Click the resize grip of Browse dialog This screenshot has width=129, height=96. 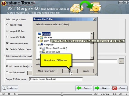pos(96,74)
